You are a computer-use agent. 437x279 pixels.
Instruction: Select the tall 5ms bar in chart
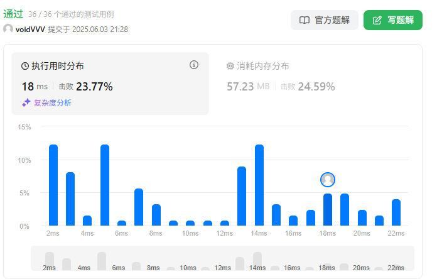coord(105,185)
